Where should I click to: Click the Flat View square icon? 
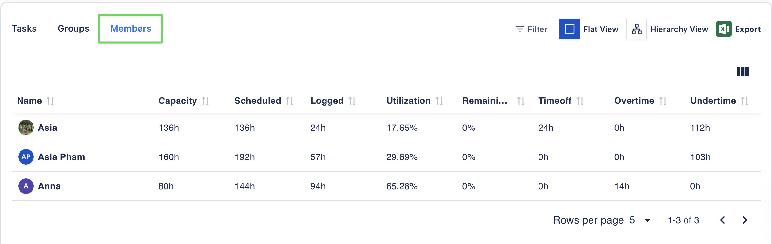pyautogui.click(x=569, y=29)
